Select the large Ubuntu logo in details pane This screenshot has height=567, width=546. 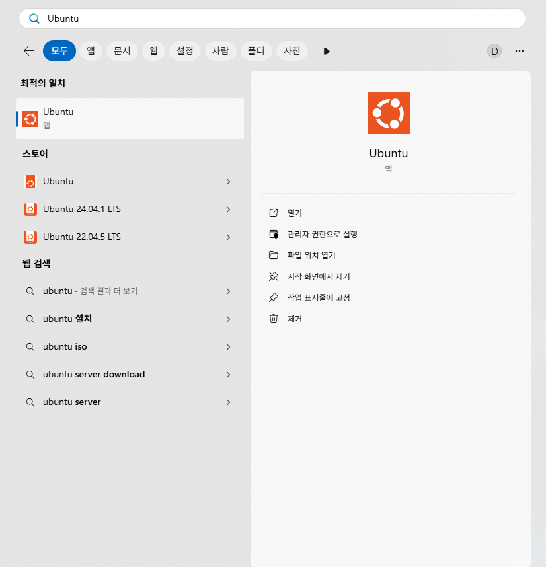pos(388,112)
